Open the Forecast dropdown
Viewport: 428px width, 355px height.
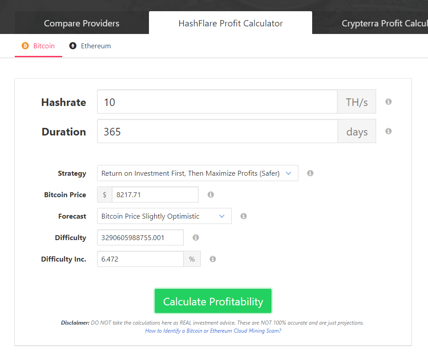tap(164, 216)
